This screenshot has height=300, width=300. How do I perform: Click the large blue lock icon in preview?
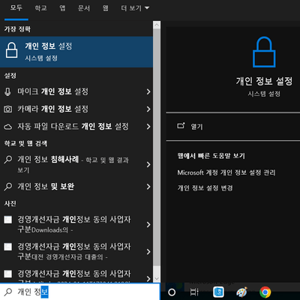pos(264,52)
